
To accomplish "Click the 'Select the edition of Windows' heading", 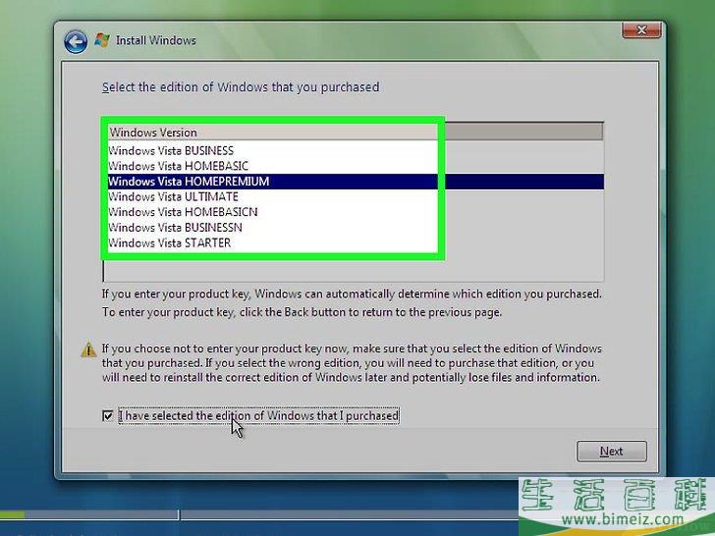I will [x=241, y=87].
